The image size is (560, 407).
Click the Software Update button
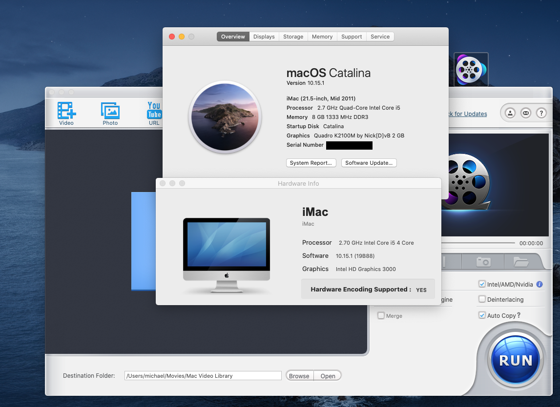pyautogui.click(x=369, y=163)
